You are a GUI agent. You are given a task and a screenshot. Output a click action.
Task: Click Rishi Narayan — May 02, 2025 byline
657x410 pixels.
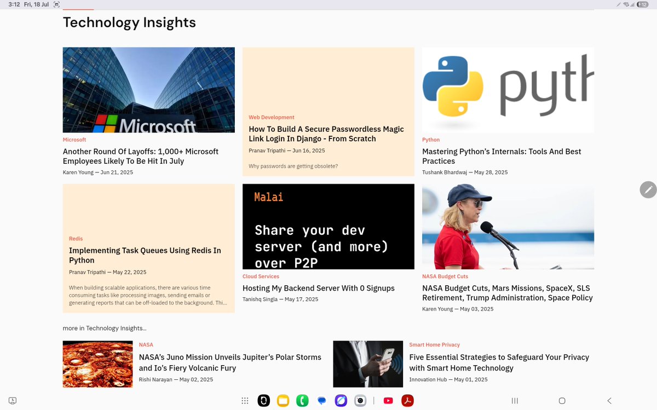(176, 379)
